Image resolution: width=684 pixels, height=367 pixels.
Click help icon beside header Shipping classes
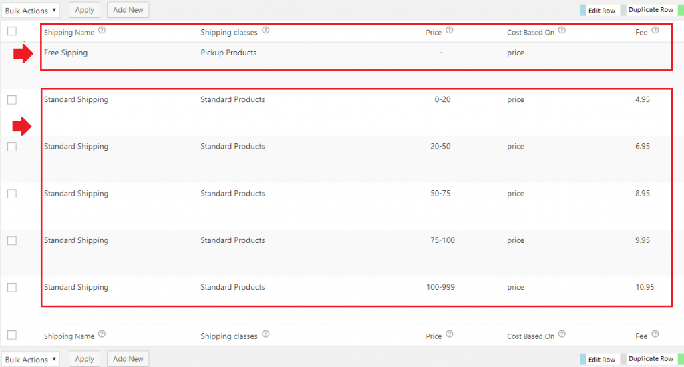click(x=266, y=31)
